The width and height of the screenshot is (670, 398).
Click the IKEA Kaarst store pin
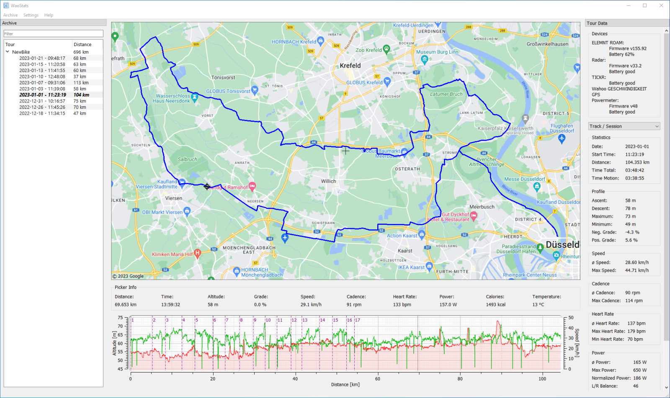click(x=429, y=267)
